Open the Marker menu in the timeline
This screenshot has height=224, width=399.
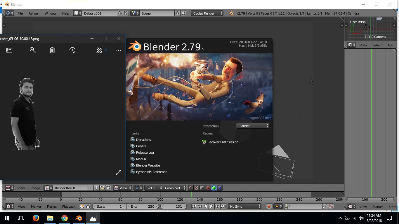pyautogui.click(x=36, y=206)
